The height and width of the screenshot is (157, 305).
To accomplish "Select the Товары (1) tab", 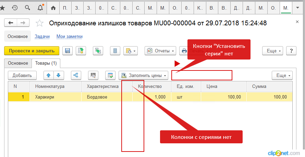I will pos(46,63).
